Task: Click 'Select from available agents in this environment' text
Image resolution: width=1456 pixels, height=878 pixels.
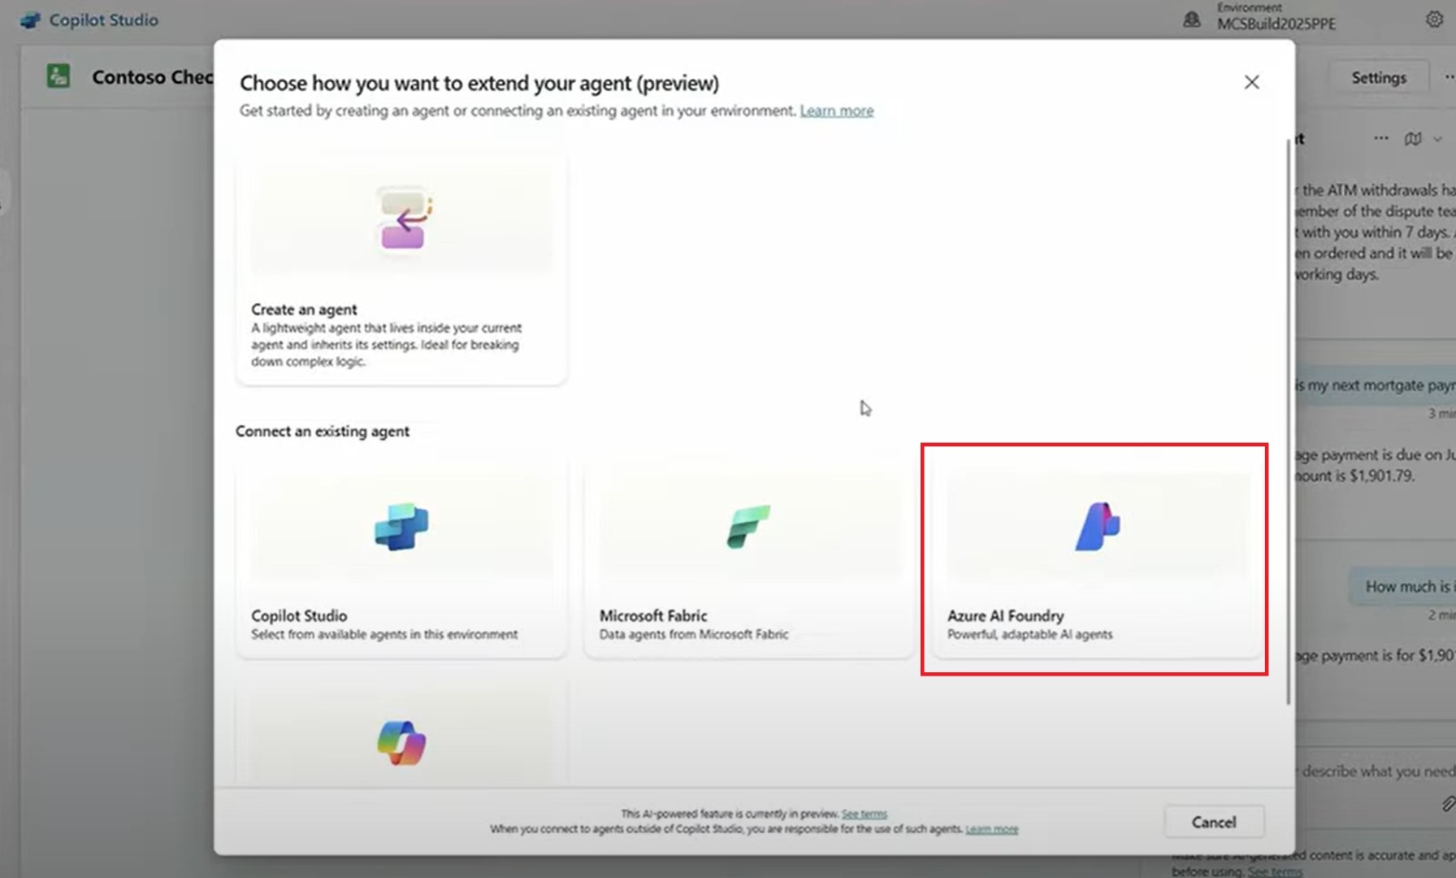Action: (384, 635)
